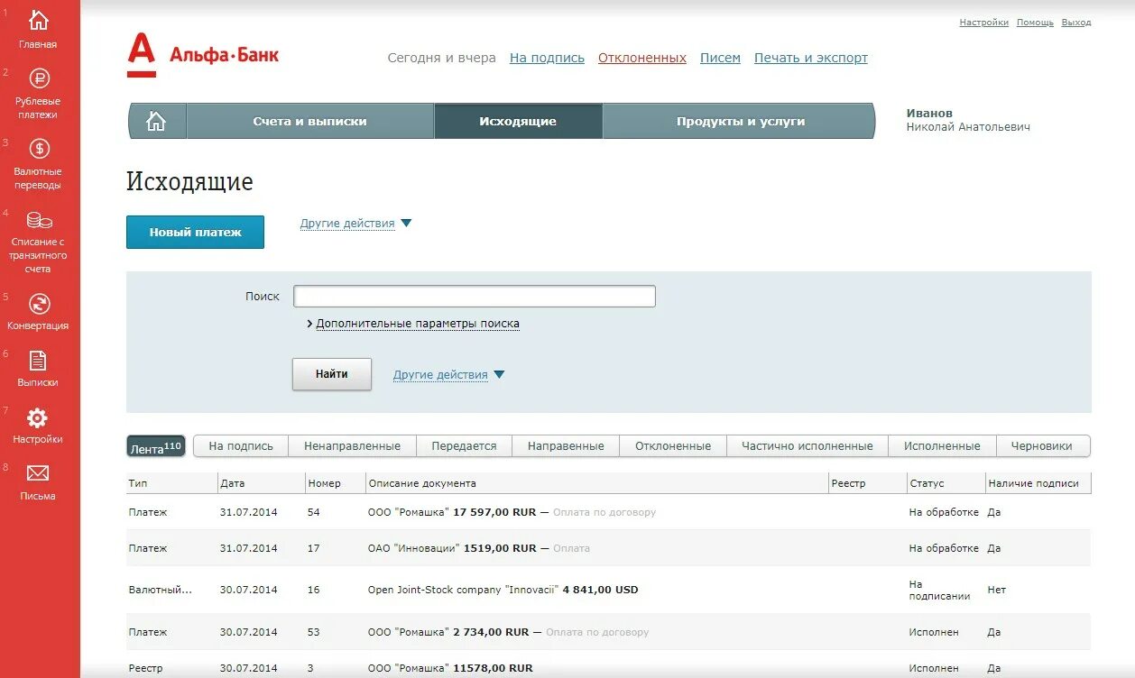This screenshot has height=678, width=1135.
Task: Switch to Исходящие navigation tab
Action: point(518,121)
